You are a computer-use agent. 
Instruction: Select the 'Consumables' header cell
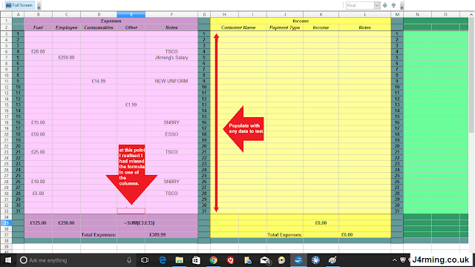click(99, 27)
